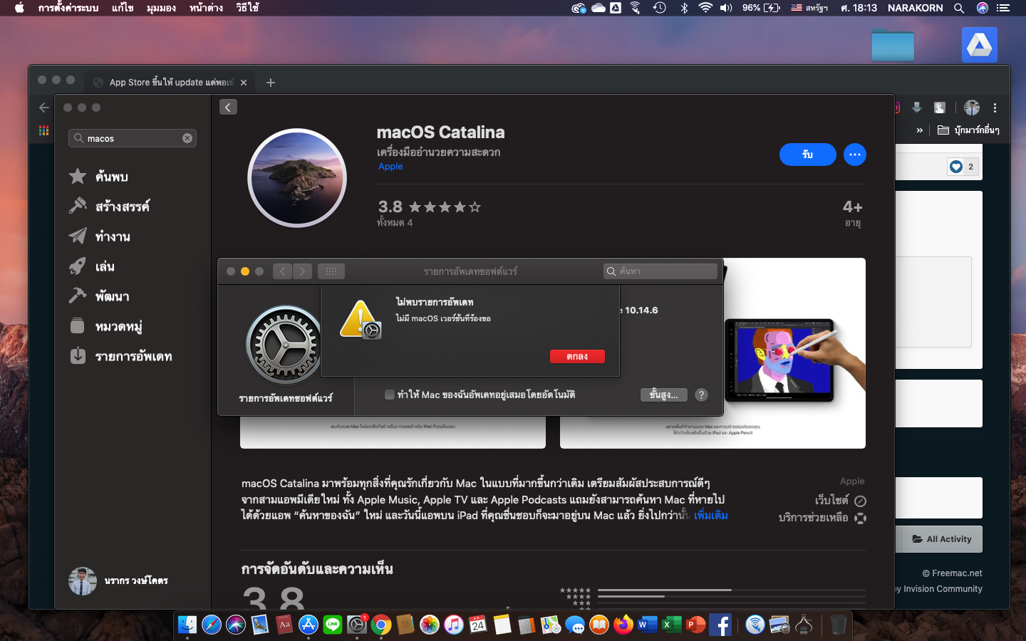
Task: Open Wi-Fi status in the menu bar
Action: [x=705, y=8]
